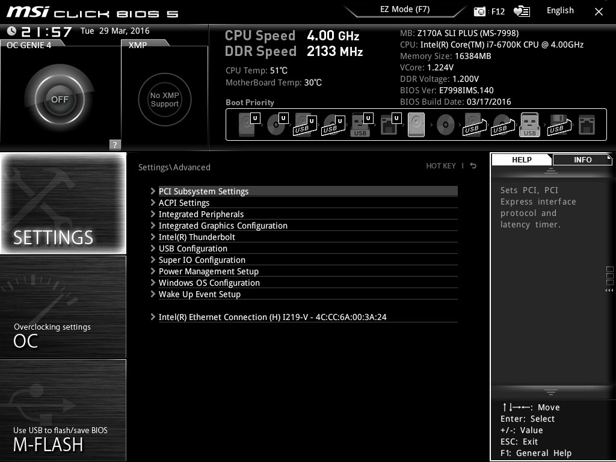
Task: Select the first UEFI hard disk boot icon
Action: click(x=249, y=125)
